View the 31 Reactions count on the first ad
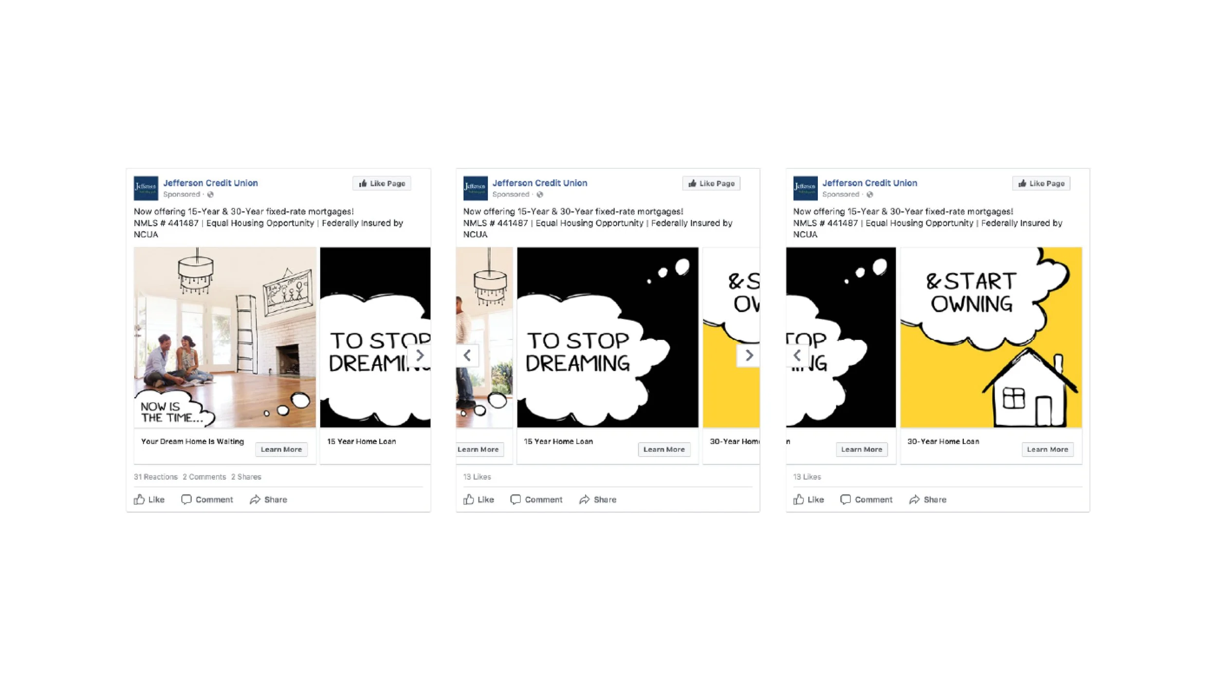Screen dimensions: 1217x684 coord(156,477)
